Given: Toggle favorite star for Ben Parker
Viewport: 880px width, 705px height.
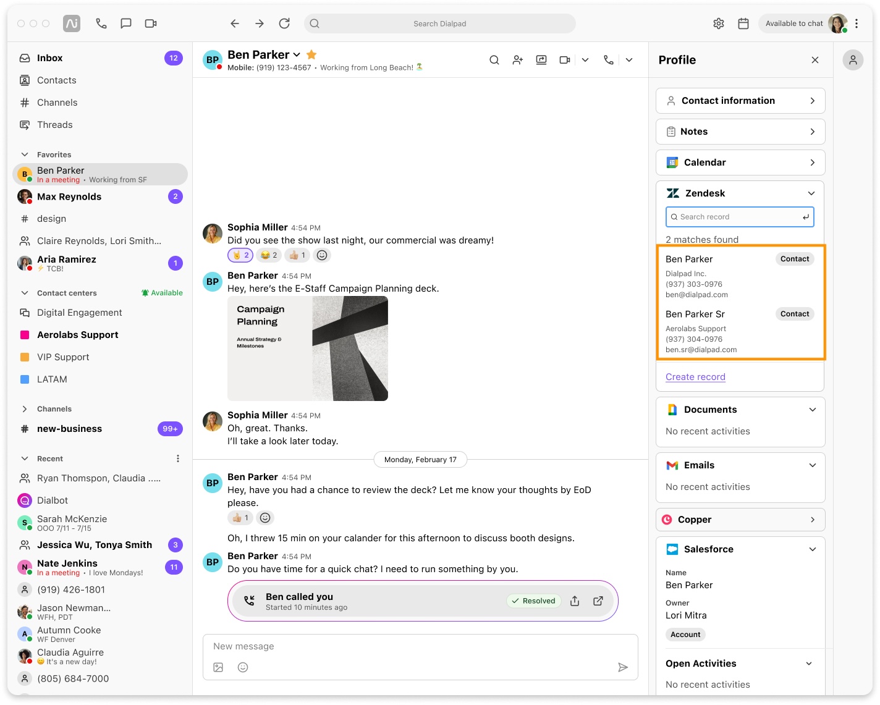Looking at the screenshot, I should [311, 54].
